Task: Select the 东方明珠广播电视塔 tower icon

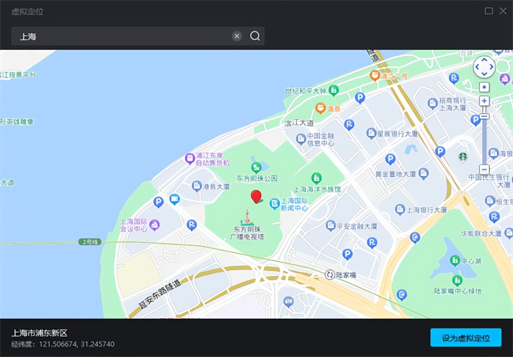Action: (x=247, y=218)
